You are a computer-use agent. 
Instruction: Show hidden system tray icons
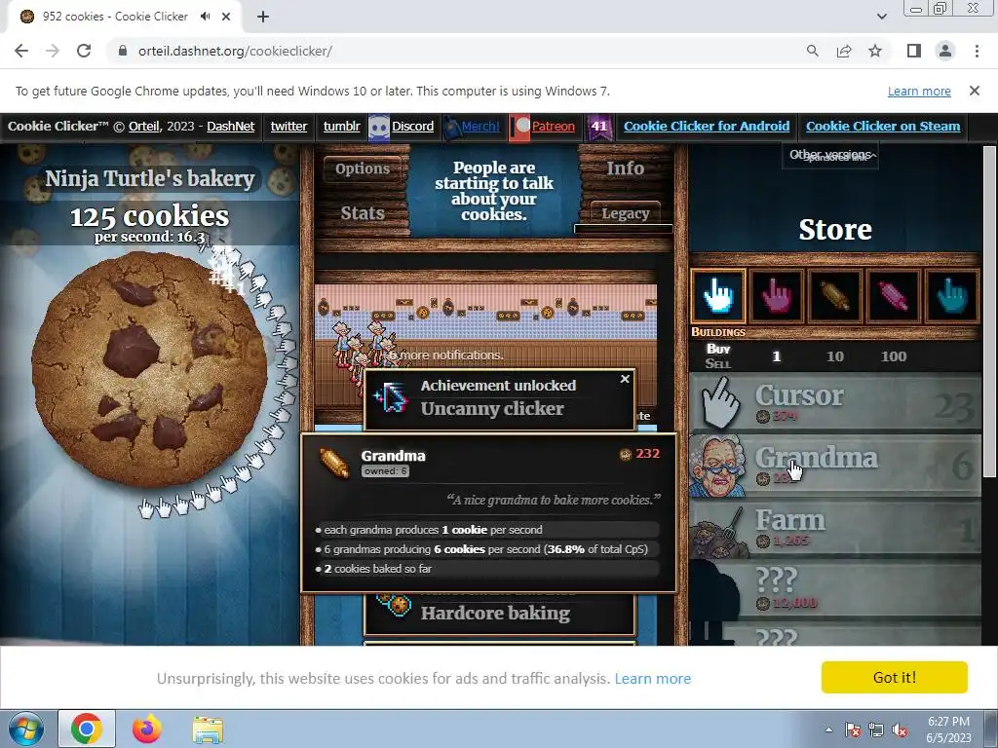(828, 729)
